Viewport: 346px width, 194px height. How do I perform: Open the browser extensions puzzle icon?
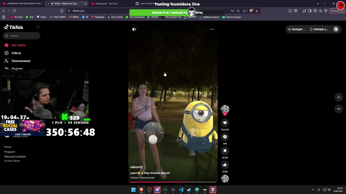coord(290,11)
